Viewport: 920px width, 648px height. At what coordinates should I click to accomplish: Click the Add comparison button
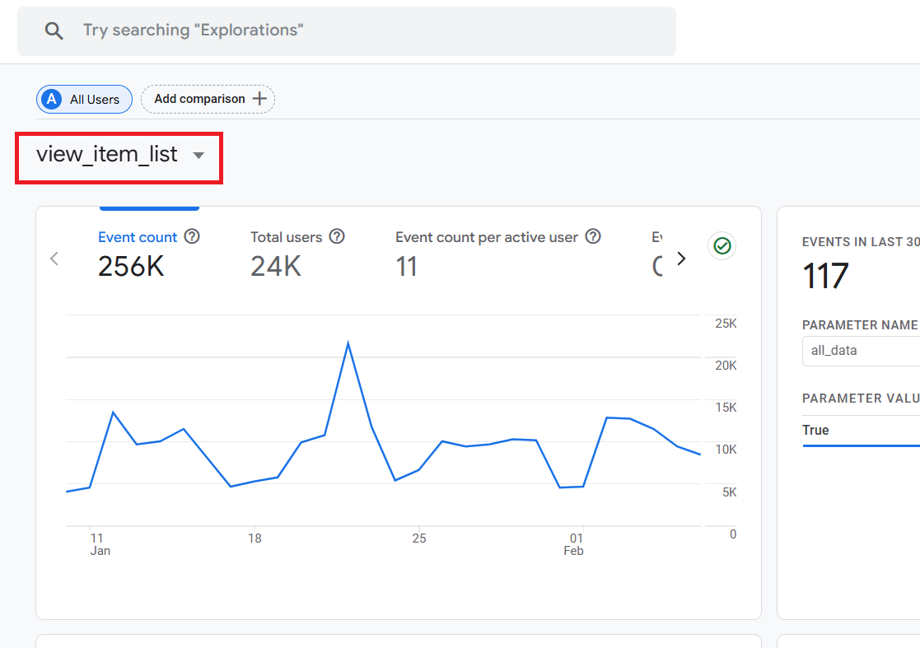(208, 99)
